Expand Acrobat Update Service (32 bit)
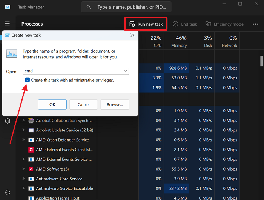 [x=23, y=130]
